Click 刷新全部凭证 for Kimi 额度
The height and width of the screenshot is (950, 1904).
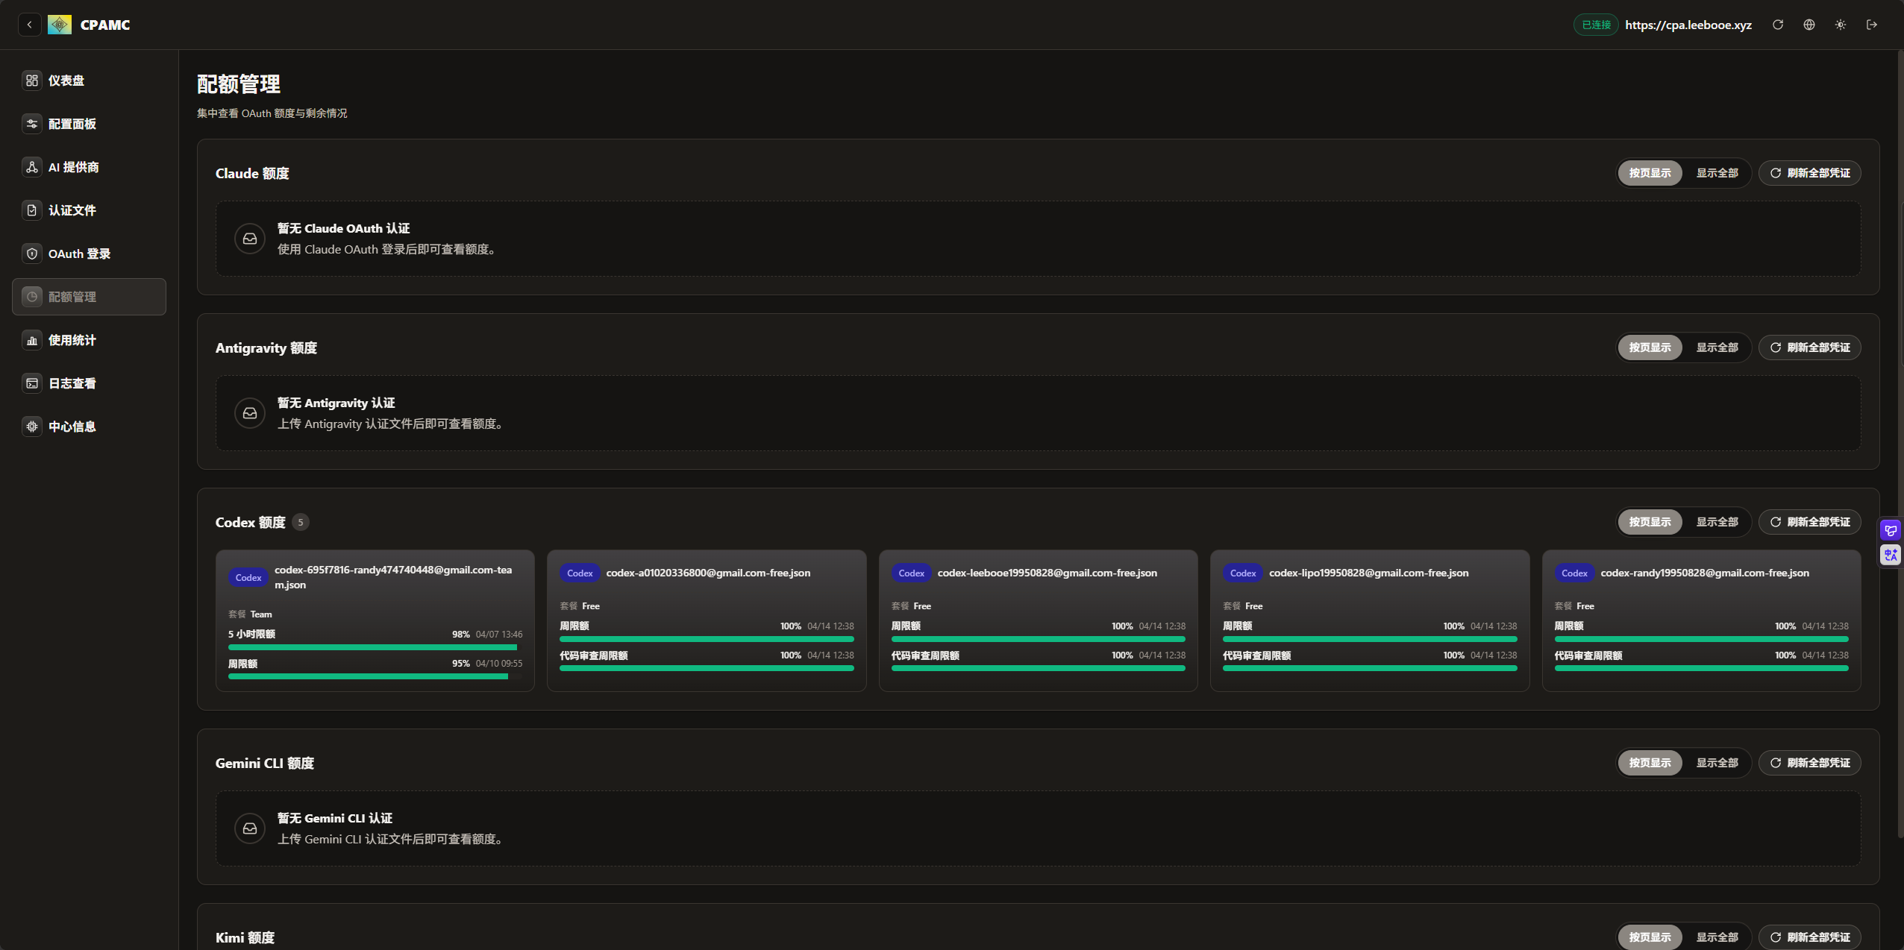(x=1809, y=937)
